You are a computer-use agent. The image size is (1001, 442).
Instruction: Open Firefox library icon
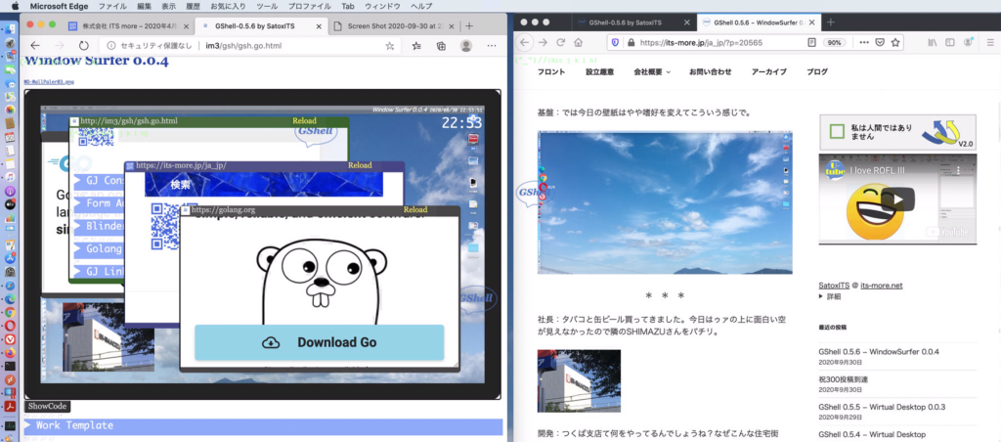click(933, 42)
